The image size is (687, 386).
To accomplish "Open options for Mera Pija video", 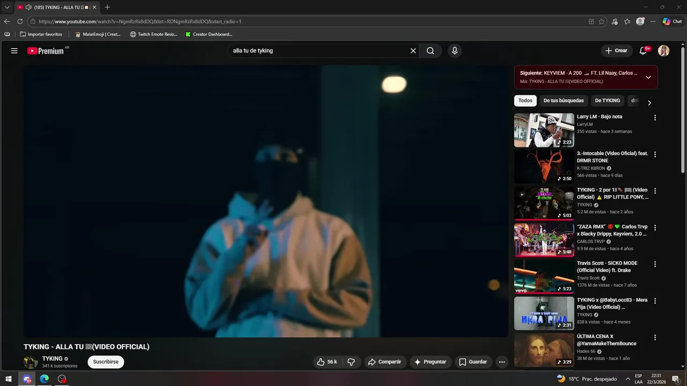I will [655, 301].
